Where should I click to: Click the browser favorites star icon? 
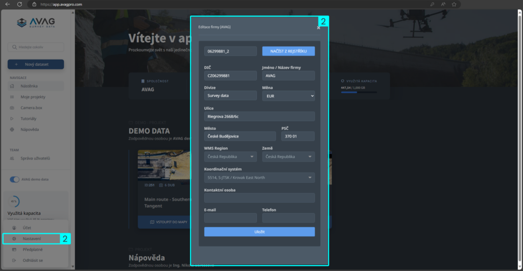[x=454, y=4]
